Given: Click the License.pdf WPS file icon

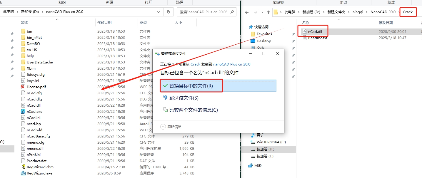Looking at the screenshot, I should click(23, 87).
